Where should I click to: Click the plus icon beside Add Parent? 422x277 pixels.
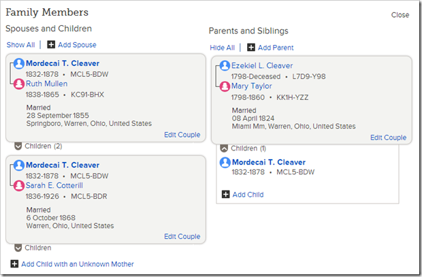tap(251, 48)
